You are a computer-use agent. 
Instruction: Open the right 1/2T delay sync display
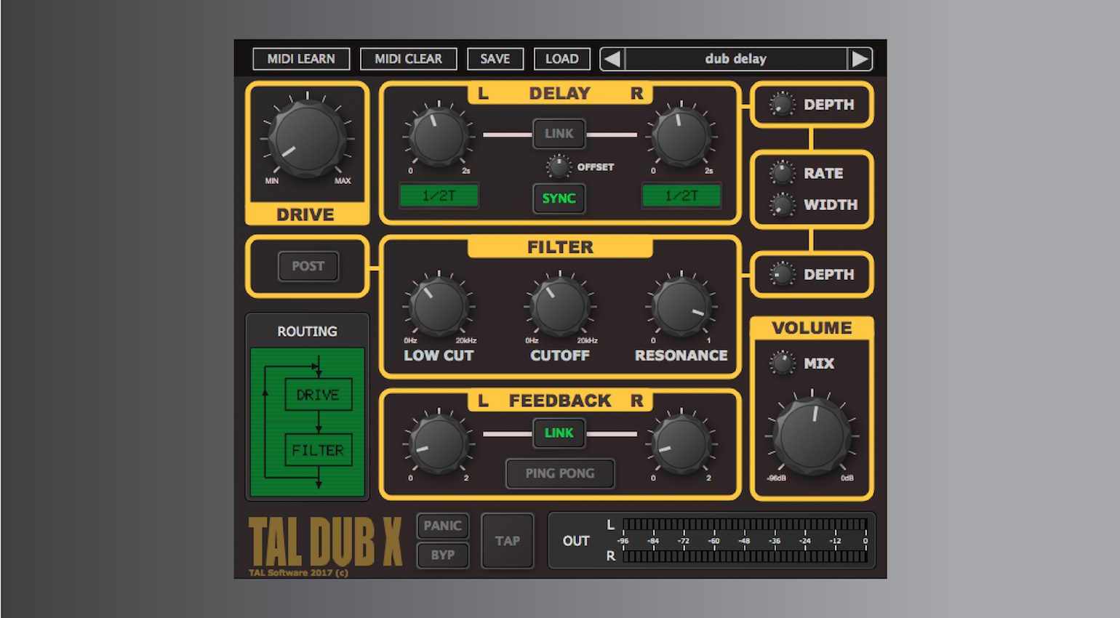681,196
